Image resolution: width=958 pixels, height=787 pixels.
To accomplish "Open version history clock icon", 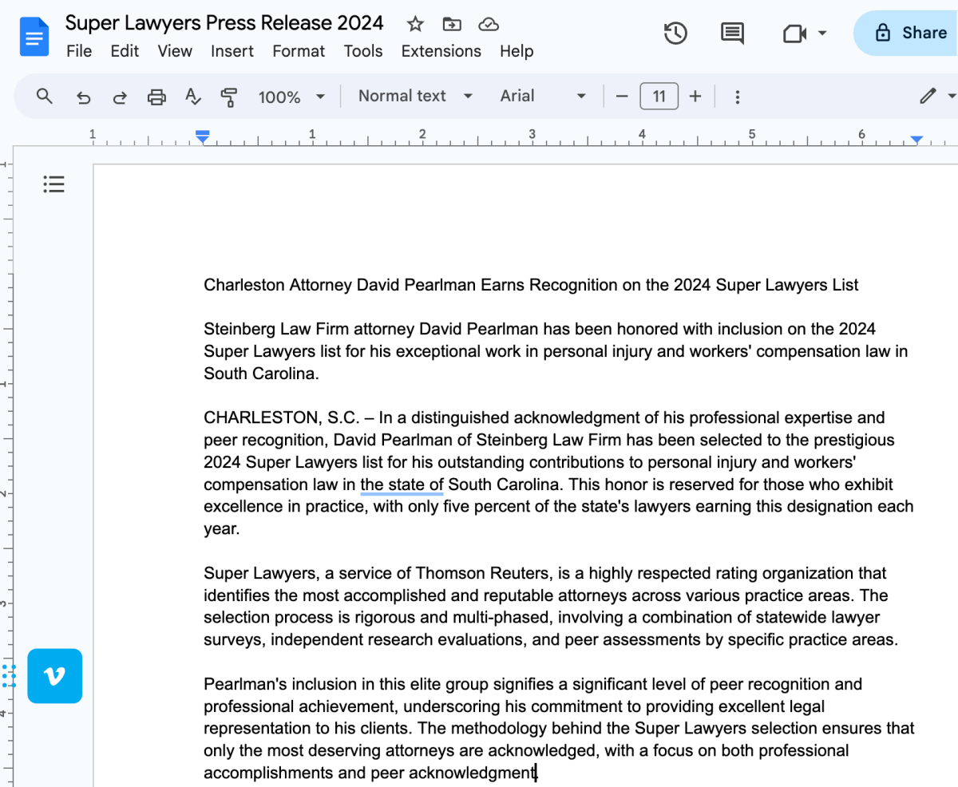I will 675,34.
